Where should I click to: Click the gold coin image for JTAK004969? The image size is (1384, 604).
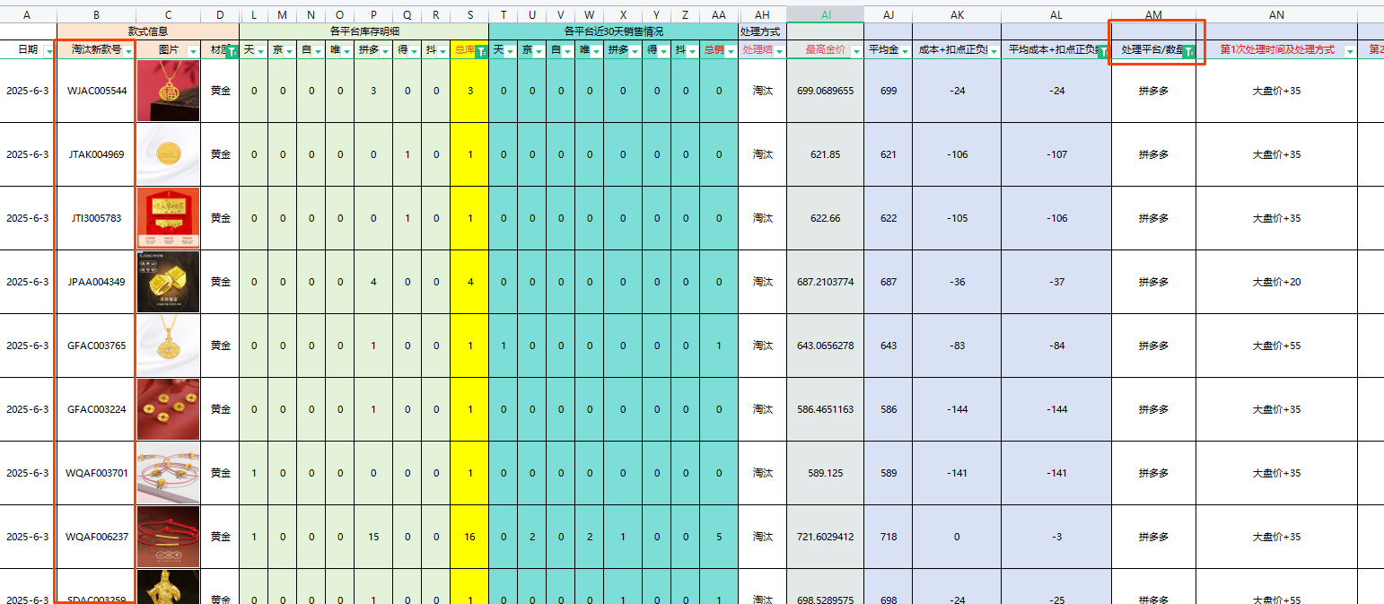[x=168, y=154]
